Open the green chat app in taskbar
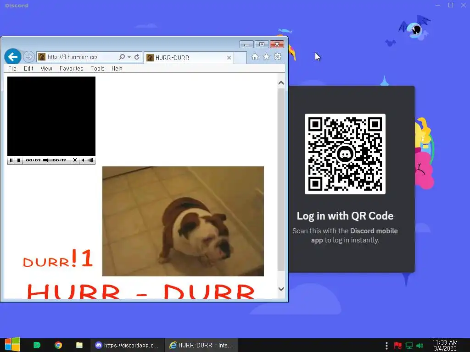 37,345
